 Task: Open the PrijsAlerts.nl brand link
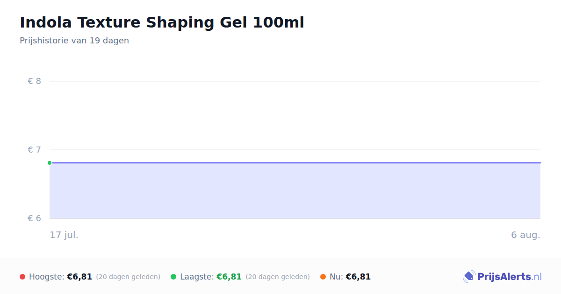[x=503, y=277]
